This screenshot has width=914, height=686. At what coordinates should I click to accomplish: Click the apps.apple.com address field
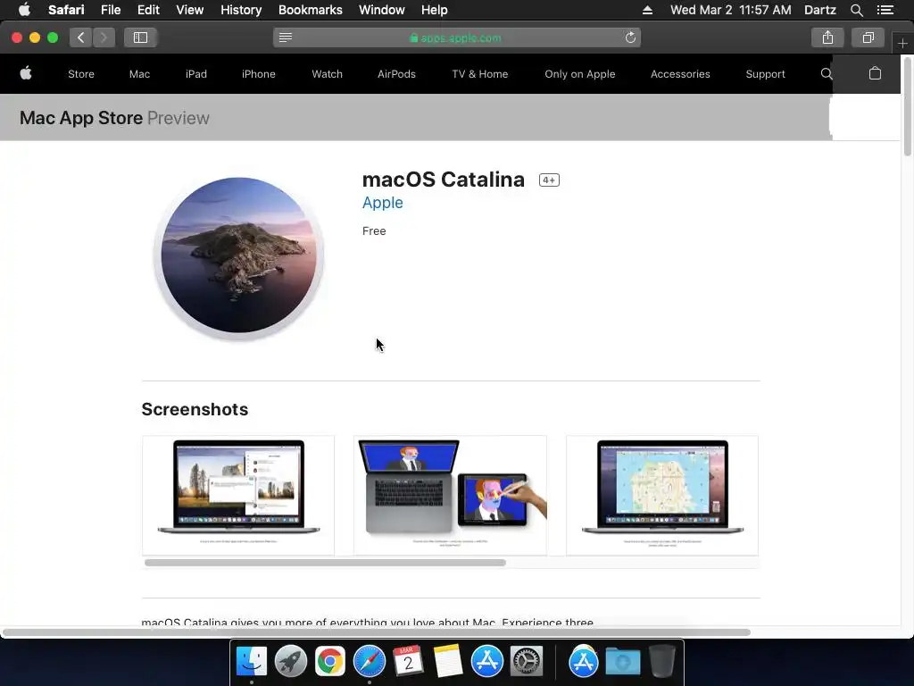pyautogui.click(x=456, y=38)
